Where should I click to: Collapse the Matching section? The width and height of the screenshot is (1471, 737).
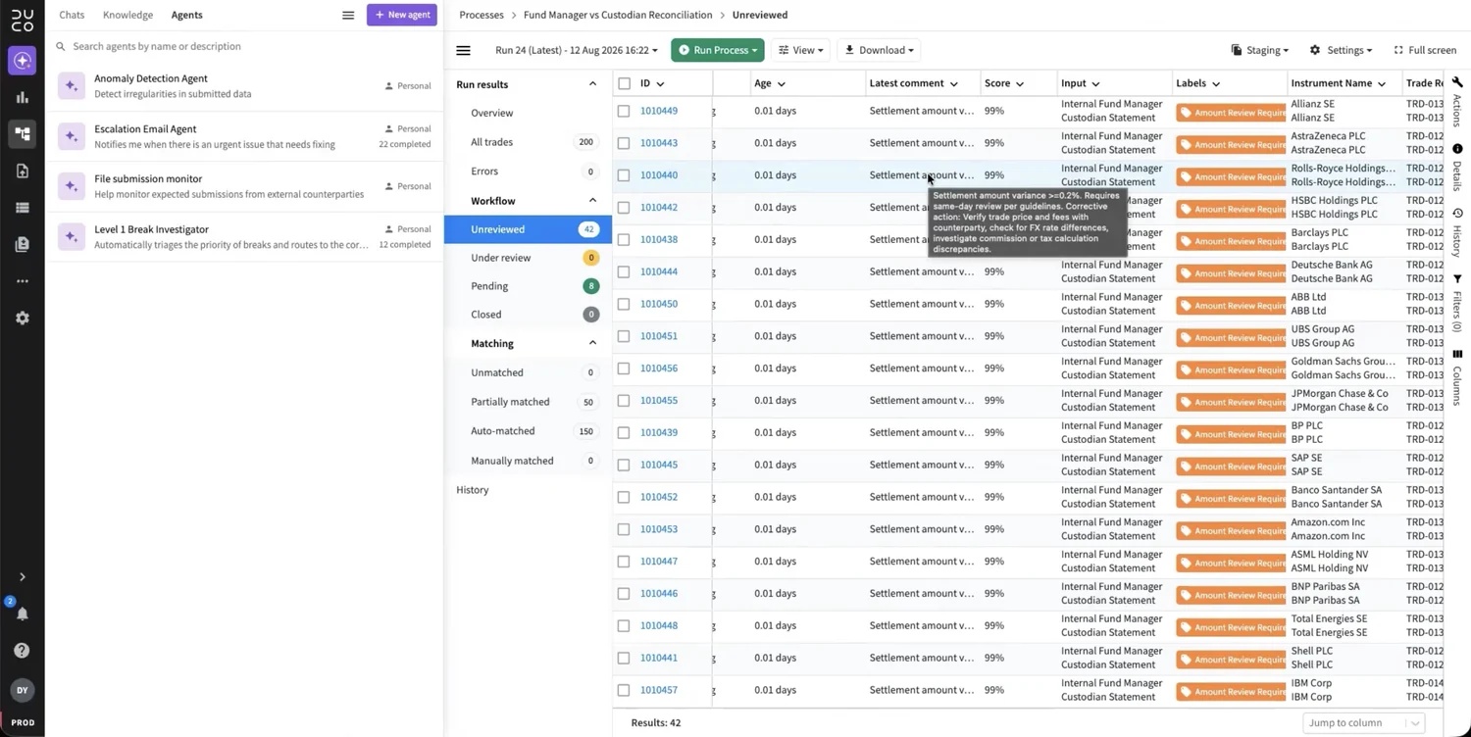tap(592, 344)
